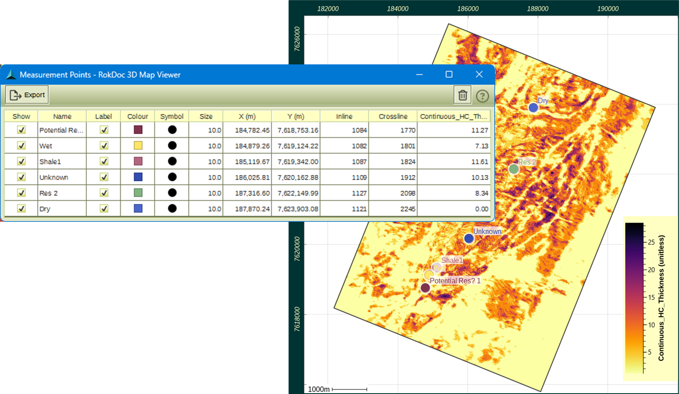This screenshot has height=394, width=679.
Task: Click the Res 2 green map marker
Action: 513,169
